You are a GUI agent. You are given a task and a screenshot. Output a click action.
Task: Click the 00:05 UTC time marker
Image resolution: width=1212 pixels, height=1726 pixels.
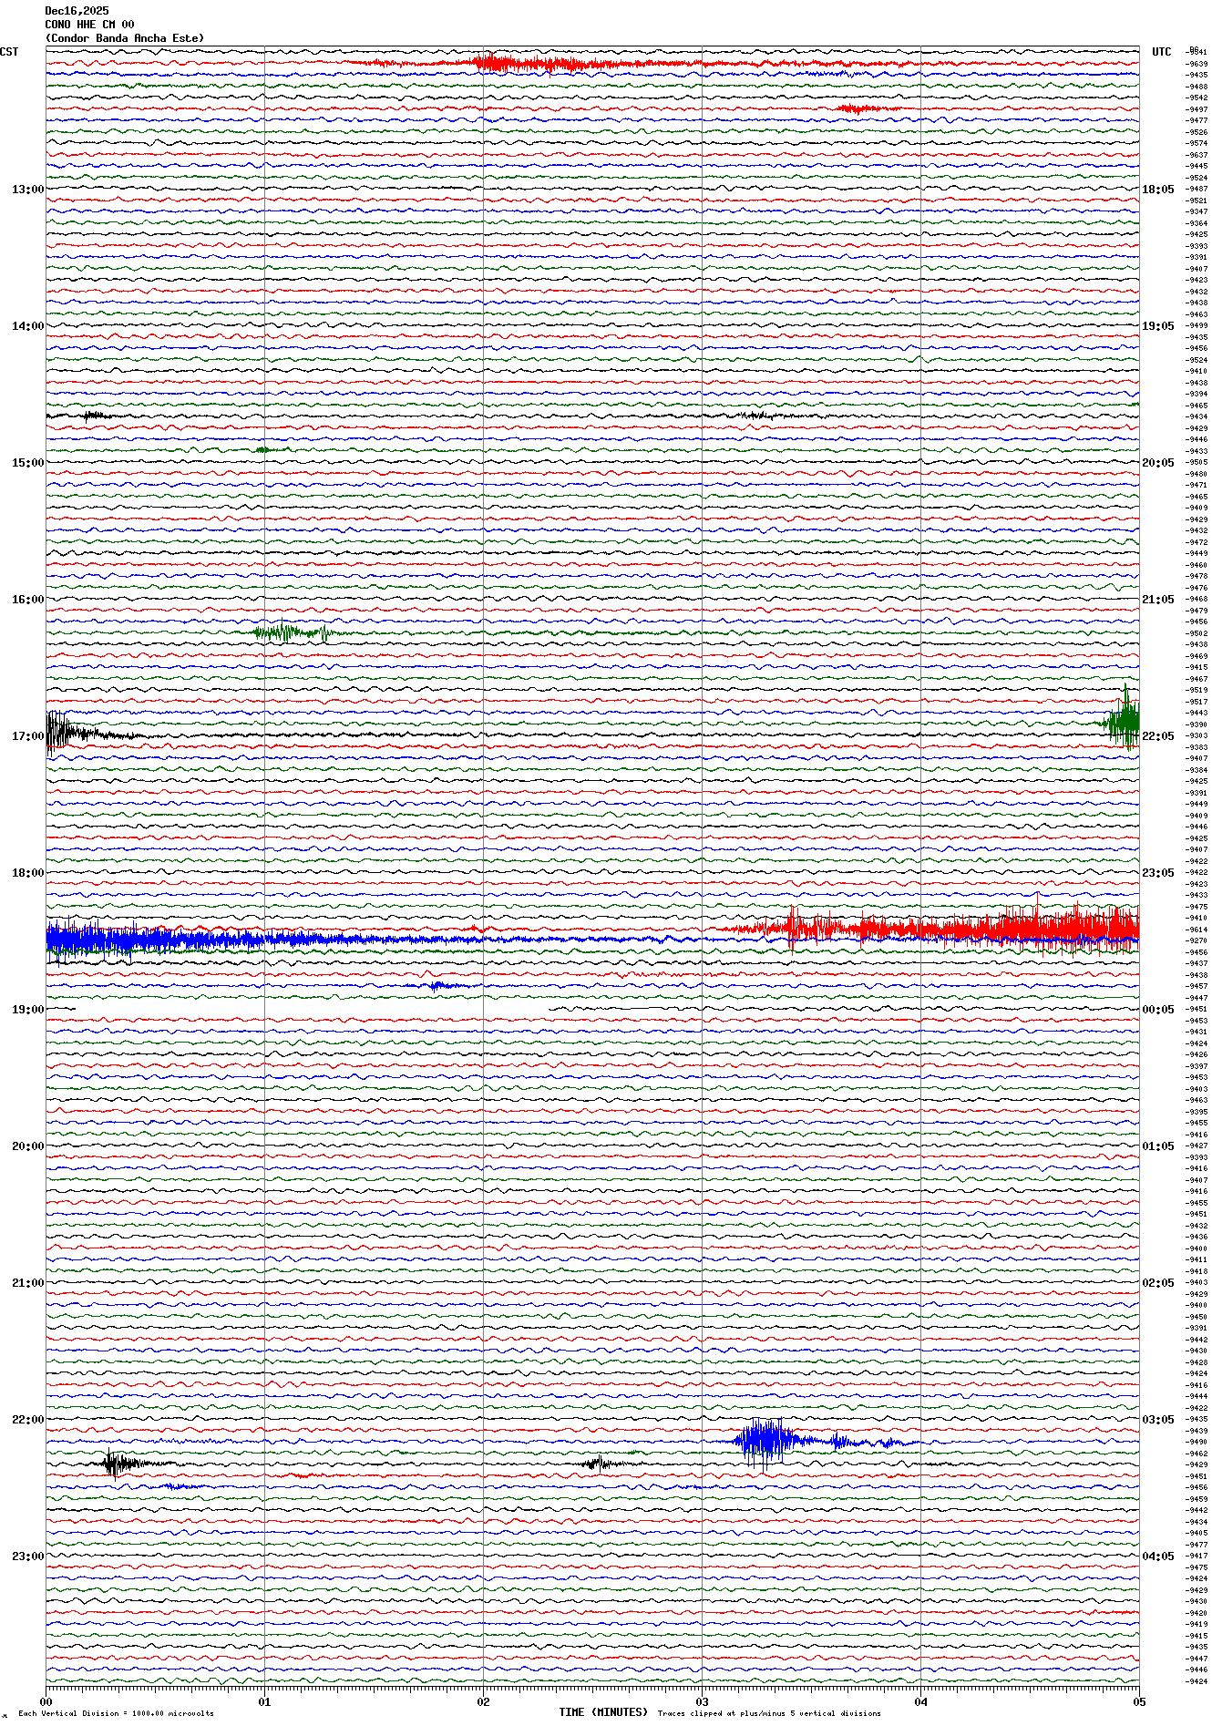(x=1157, y=1010)
